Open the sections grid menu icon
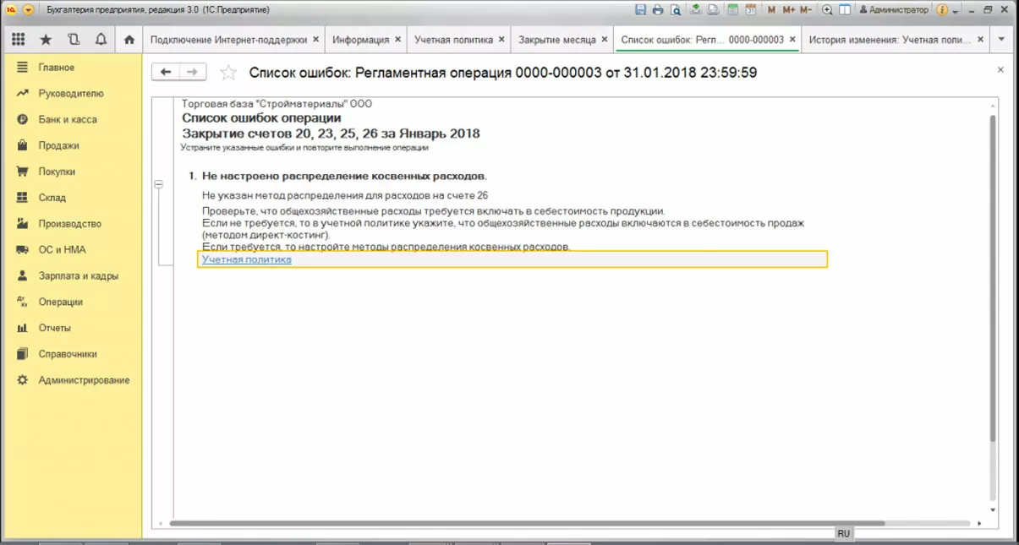This screenshot has width=1019, height=545. 18,40
